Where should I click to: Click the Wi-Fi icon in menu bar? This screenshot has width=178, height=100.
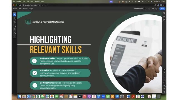click(143, 2)
